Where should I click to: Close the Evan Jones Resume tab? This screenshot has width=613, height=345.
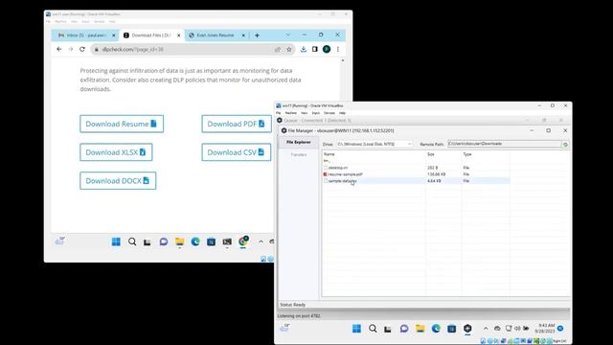(243, 35)
